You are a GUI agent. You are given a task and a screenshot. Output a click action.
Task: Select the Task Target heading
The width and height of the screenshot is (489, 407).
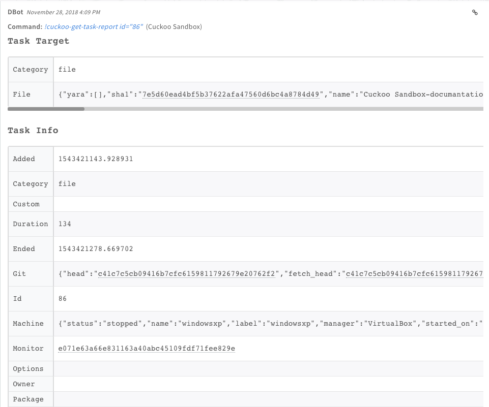(38, 41)
